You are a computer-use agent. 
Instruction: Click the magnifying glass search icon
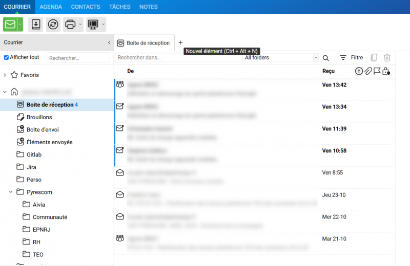pos(326,58)
